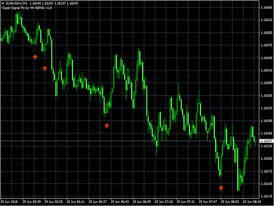Click the 1.16235 price axis label
The height and width of the screenshot is (206, 274).
266,146
